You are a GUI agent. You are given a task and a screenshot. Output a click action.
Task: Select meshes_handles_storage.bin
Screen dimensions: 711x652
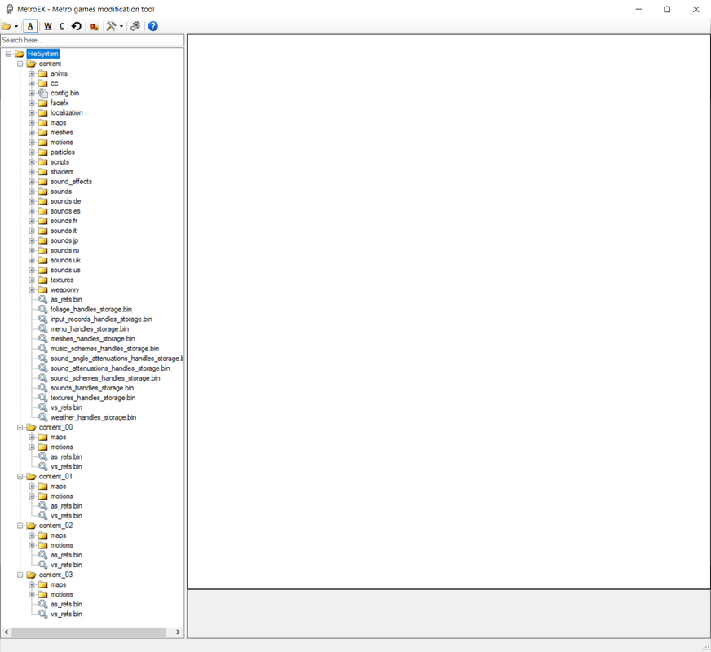[92, 339]
